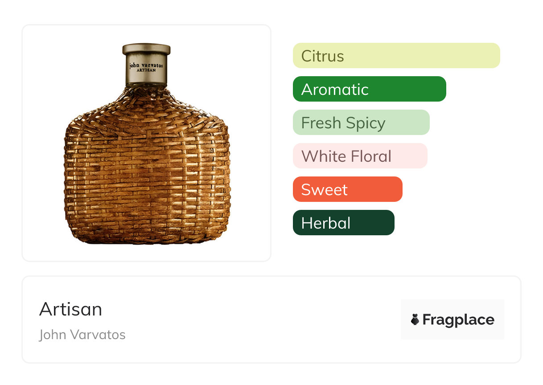Open the Artisan fragrance title
Viewport: 543px width, 385px height.
(x=70, y=309)
